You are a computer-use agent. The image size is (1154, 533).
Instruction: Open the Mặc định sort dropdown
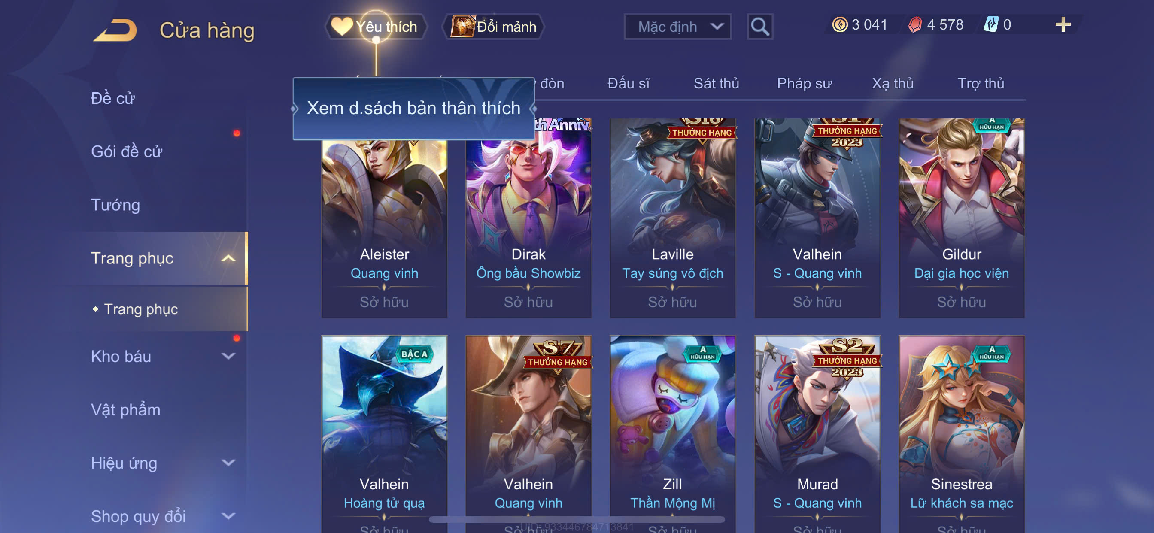[677, 27]
